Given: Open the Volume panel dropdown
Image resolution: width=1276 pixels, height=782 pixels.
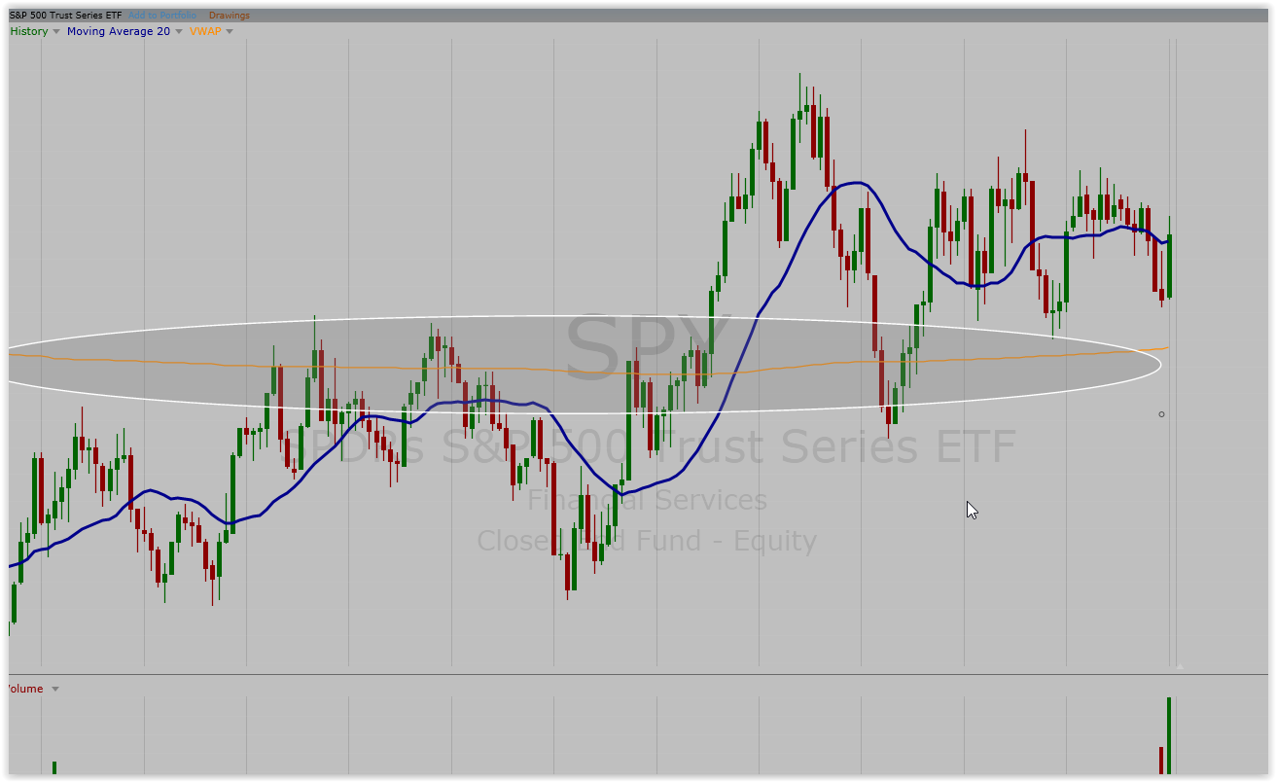Looking at the screenshot, I should pos(55,689).
